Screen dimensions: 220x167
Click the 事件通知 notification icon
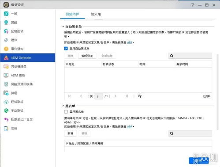click(6, 49)
